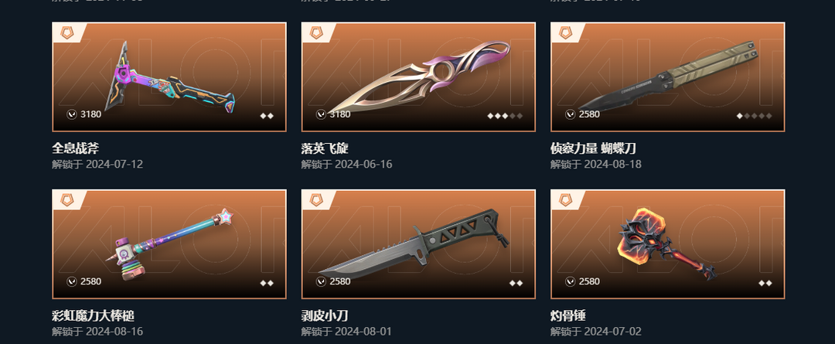Viewport: 835px width, 344px height.
Task: Click the 2580 price on 剥皮小刀 card
Action: pos(339,281)
